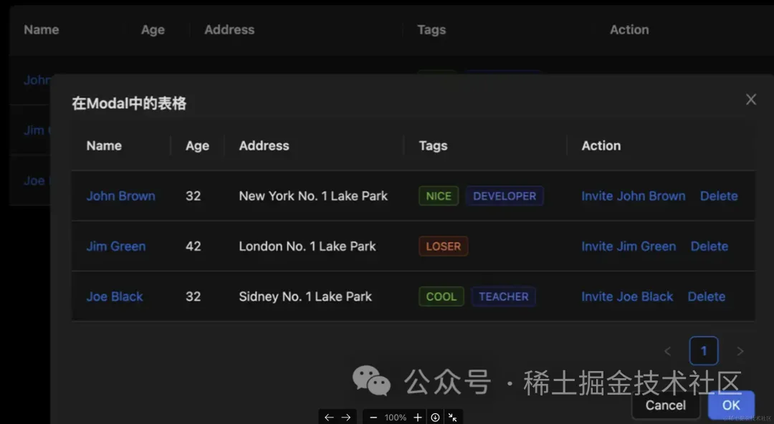This screenshot has height=424, width=774.
Task: Delete the John Brown row
Action: click(719, 196)
